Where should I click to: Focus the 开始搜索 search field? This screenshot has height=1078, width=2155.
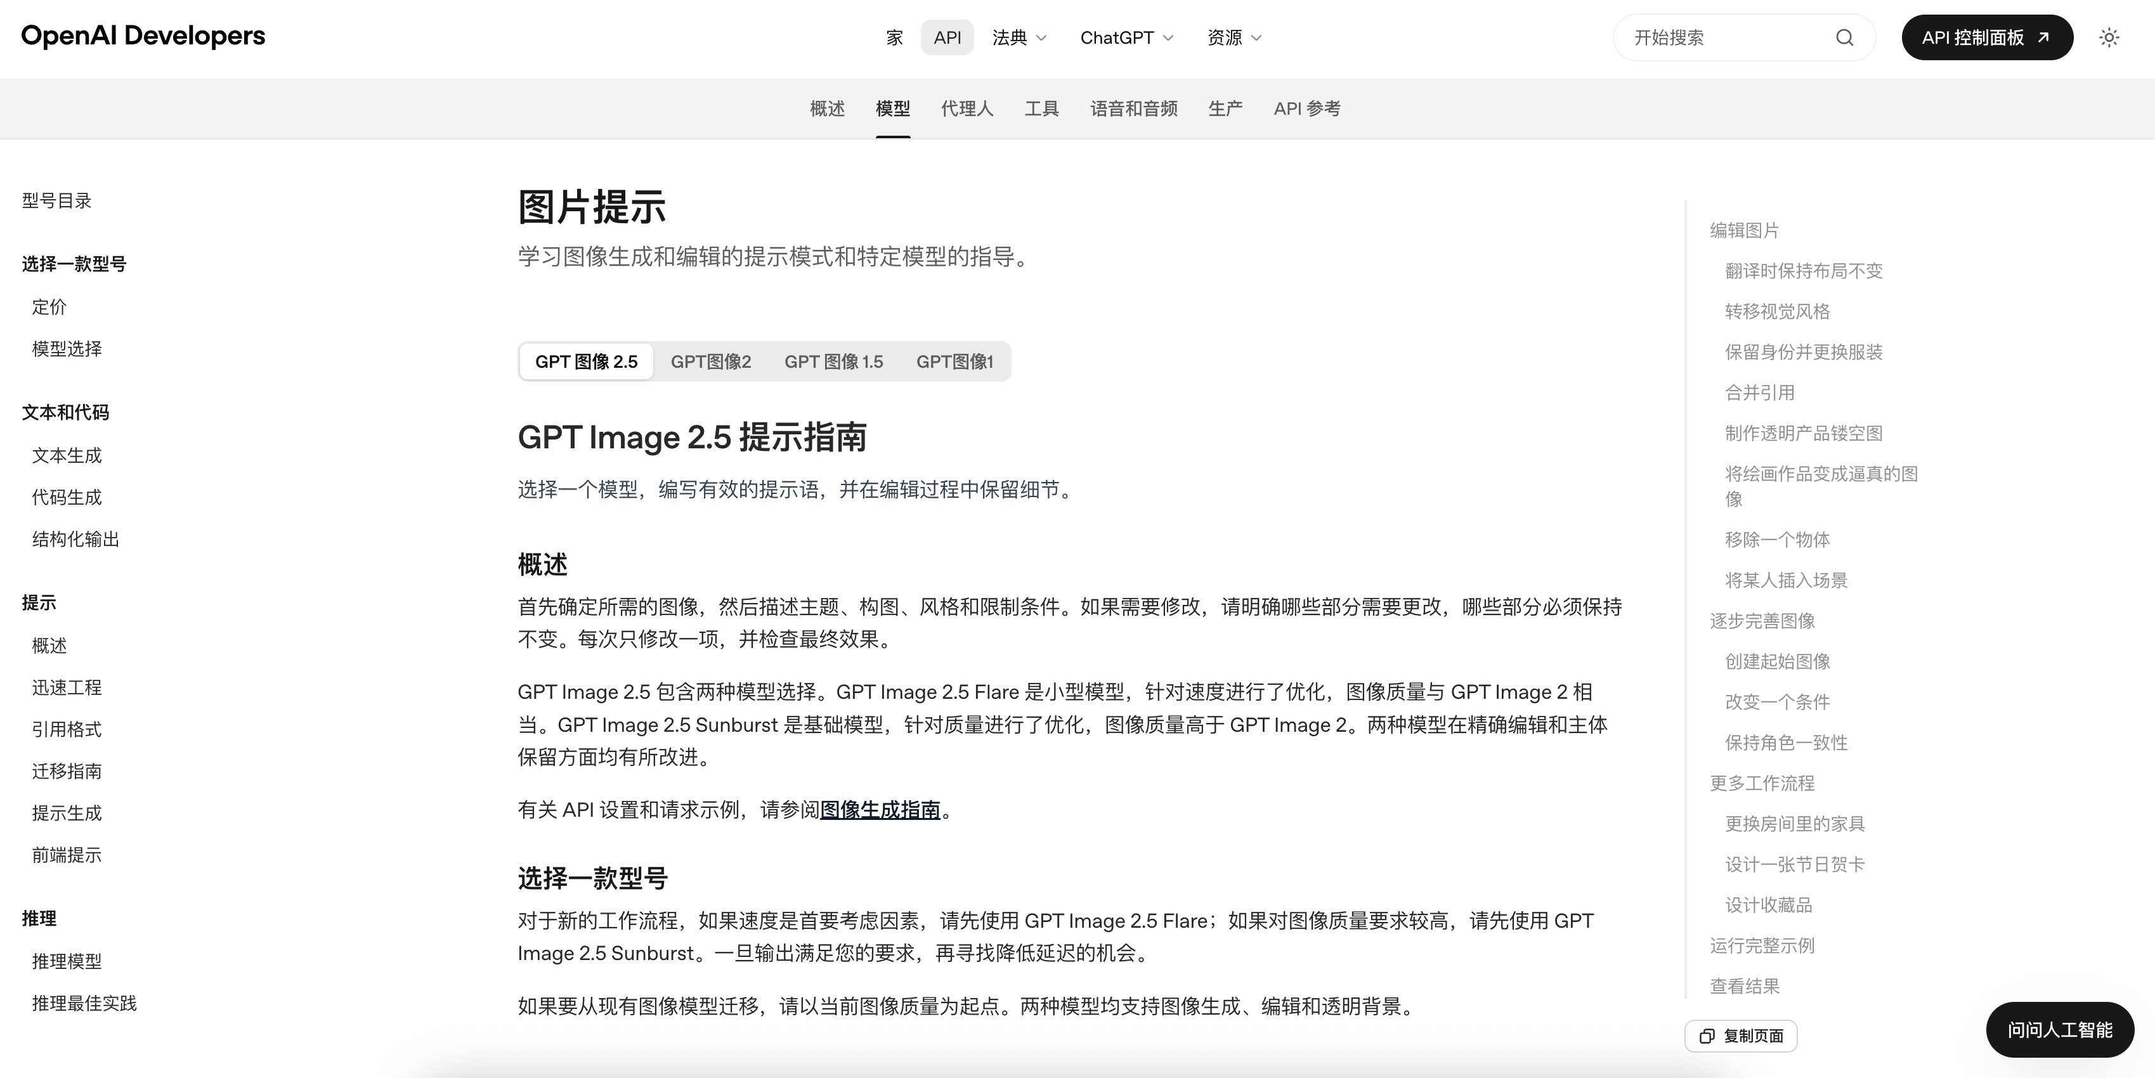pyautogui.click(x=1744, y=37)
